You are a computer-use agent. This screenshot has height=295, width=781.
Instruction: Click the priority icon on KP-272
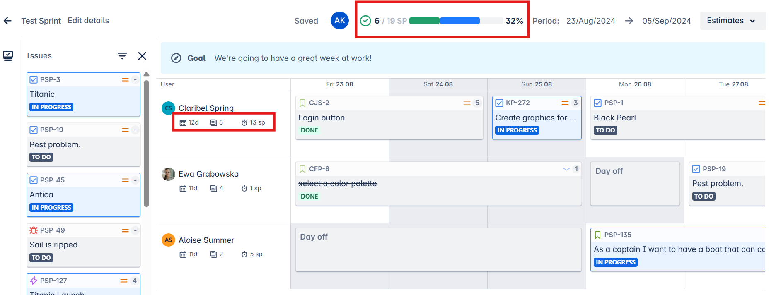tap(565, 103)
